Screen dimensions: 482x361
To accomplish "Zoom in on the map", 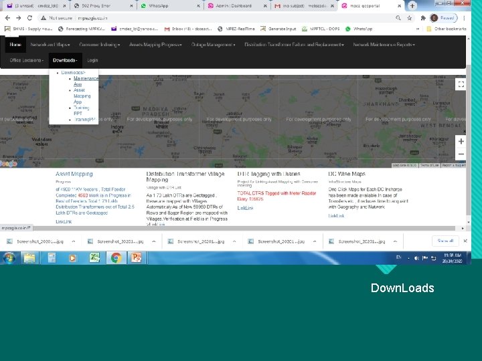I will click(461, 141).
